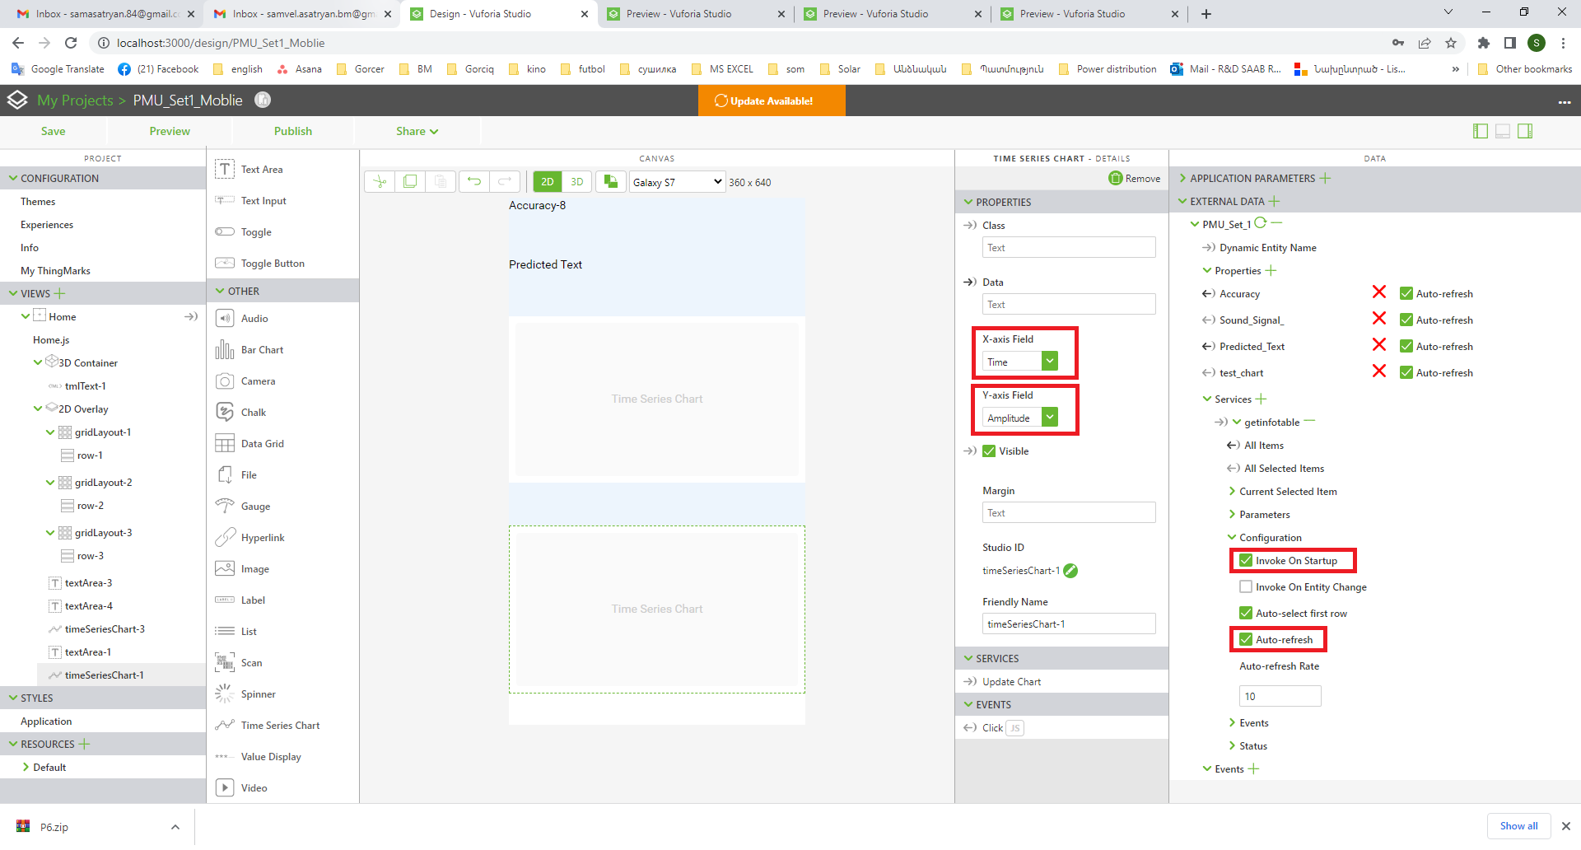Viewport: 1581px width, 850px height.
Task: Open the JS editor for the Click event
Action: [x=1015, y=727]
